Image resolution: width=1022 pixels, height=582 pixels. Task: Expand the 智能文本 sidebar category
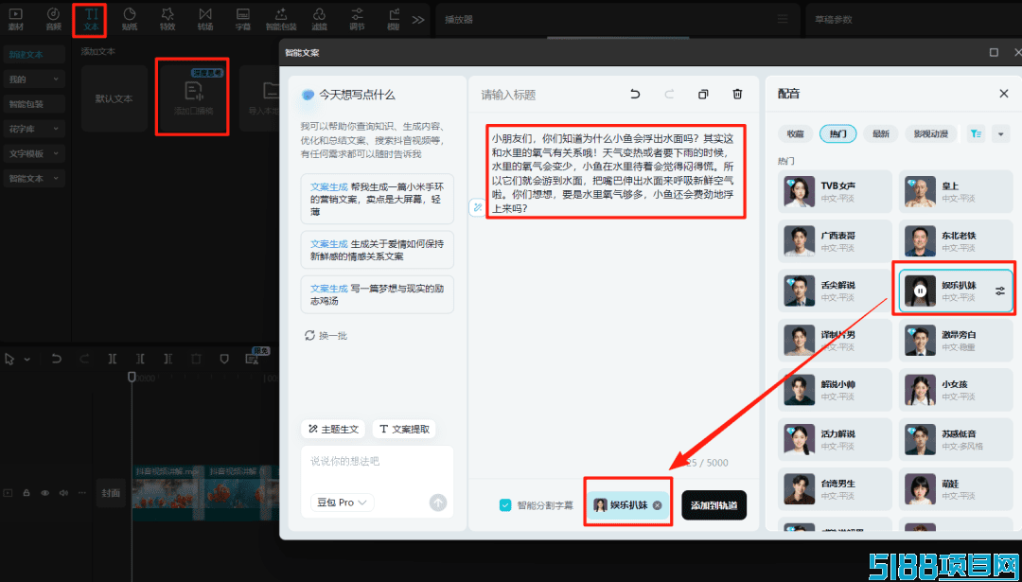(x=34, y=178)
